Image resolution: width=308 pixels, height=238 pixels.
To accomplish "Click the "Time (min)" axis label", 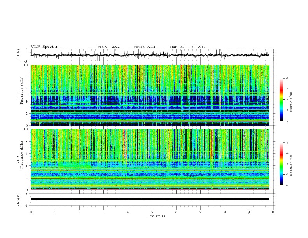I will click(156, 216).
